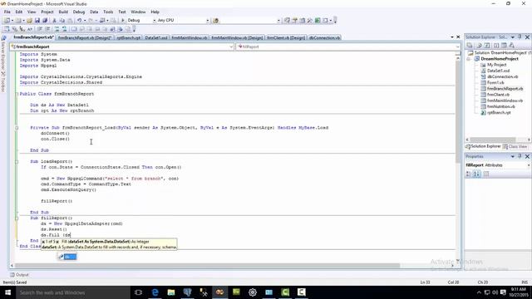Click Solution Explorer horizontal scrollbar

[493, 140]
